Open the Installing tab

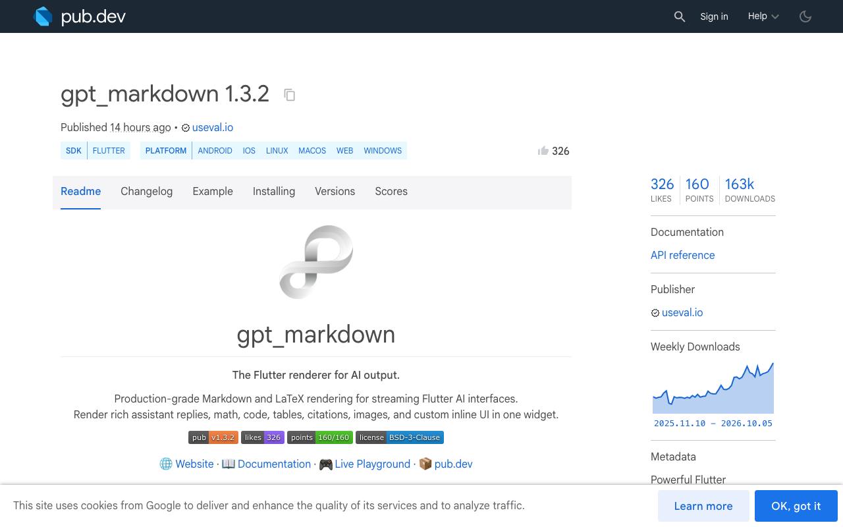[274, 192]
